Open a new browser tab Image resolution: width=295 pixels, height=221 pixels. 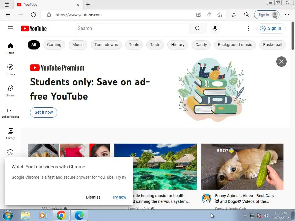pyautogui.click(x=88, y=5)
